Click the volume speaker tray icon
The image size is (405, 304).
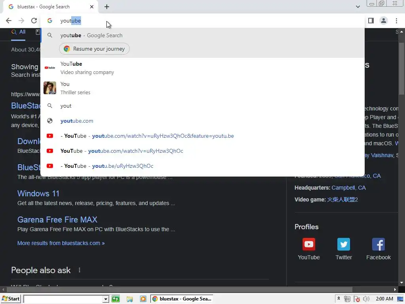[366, 299]
